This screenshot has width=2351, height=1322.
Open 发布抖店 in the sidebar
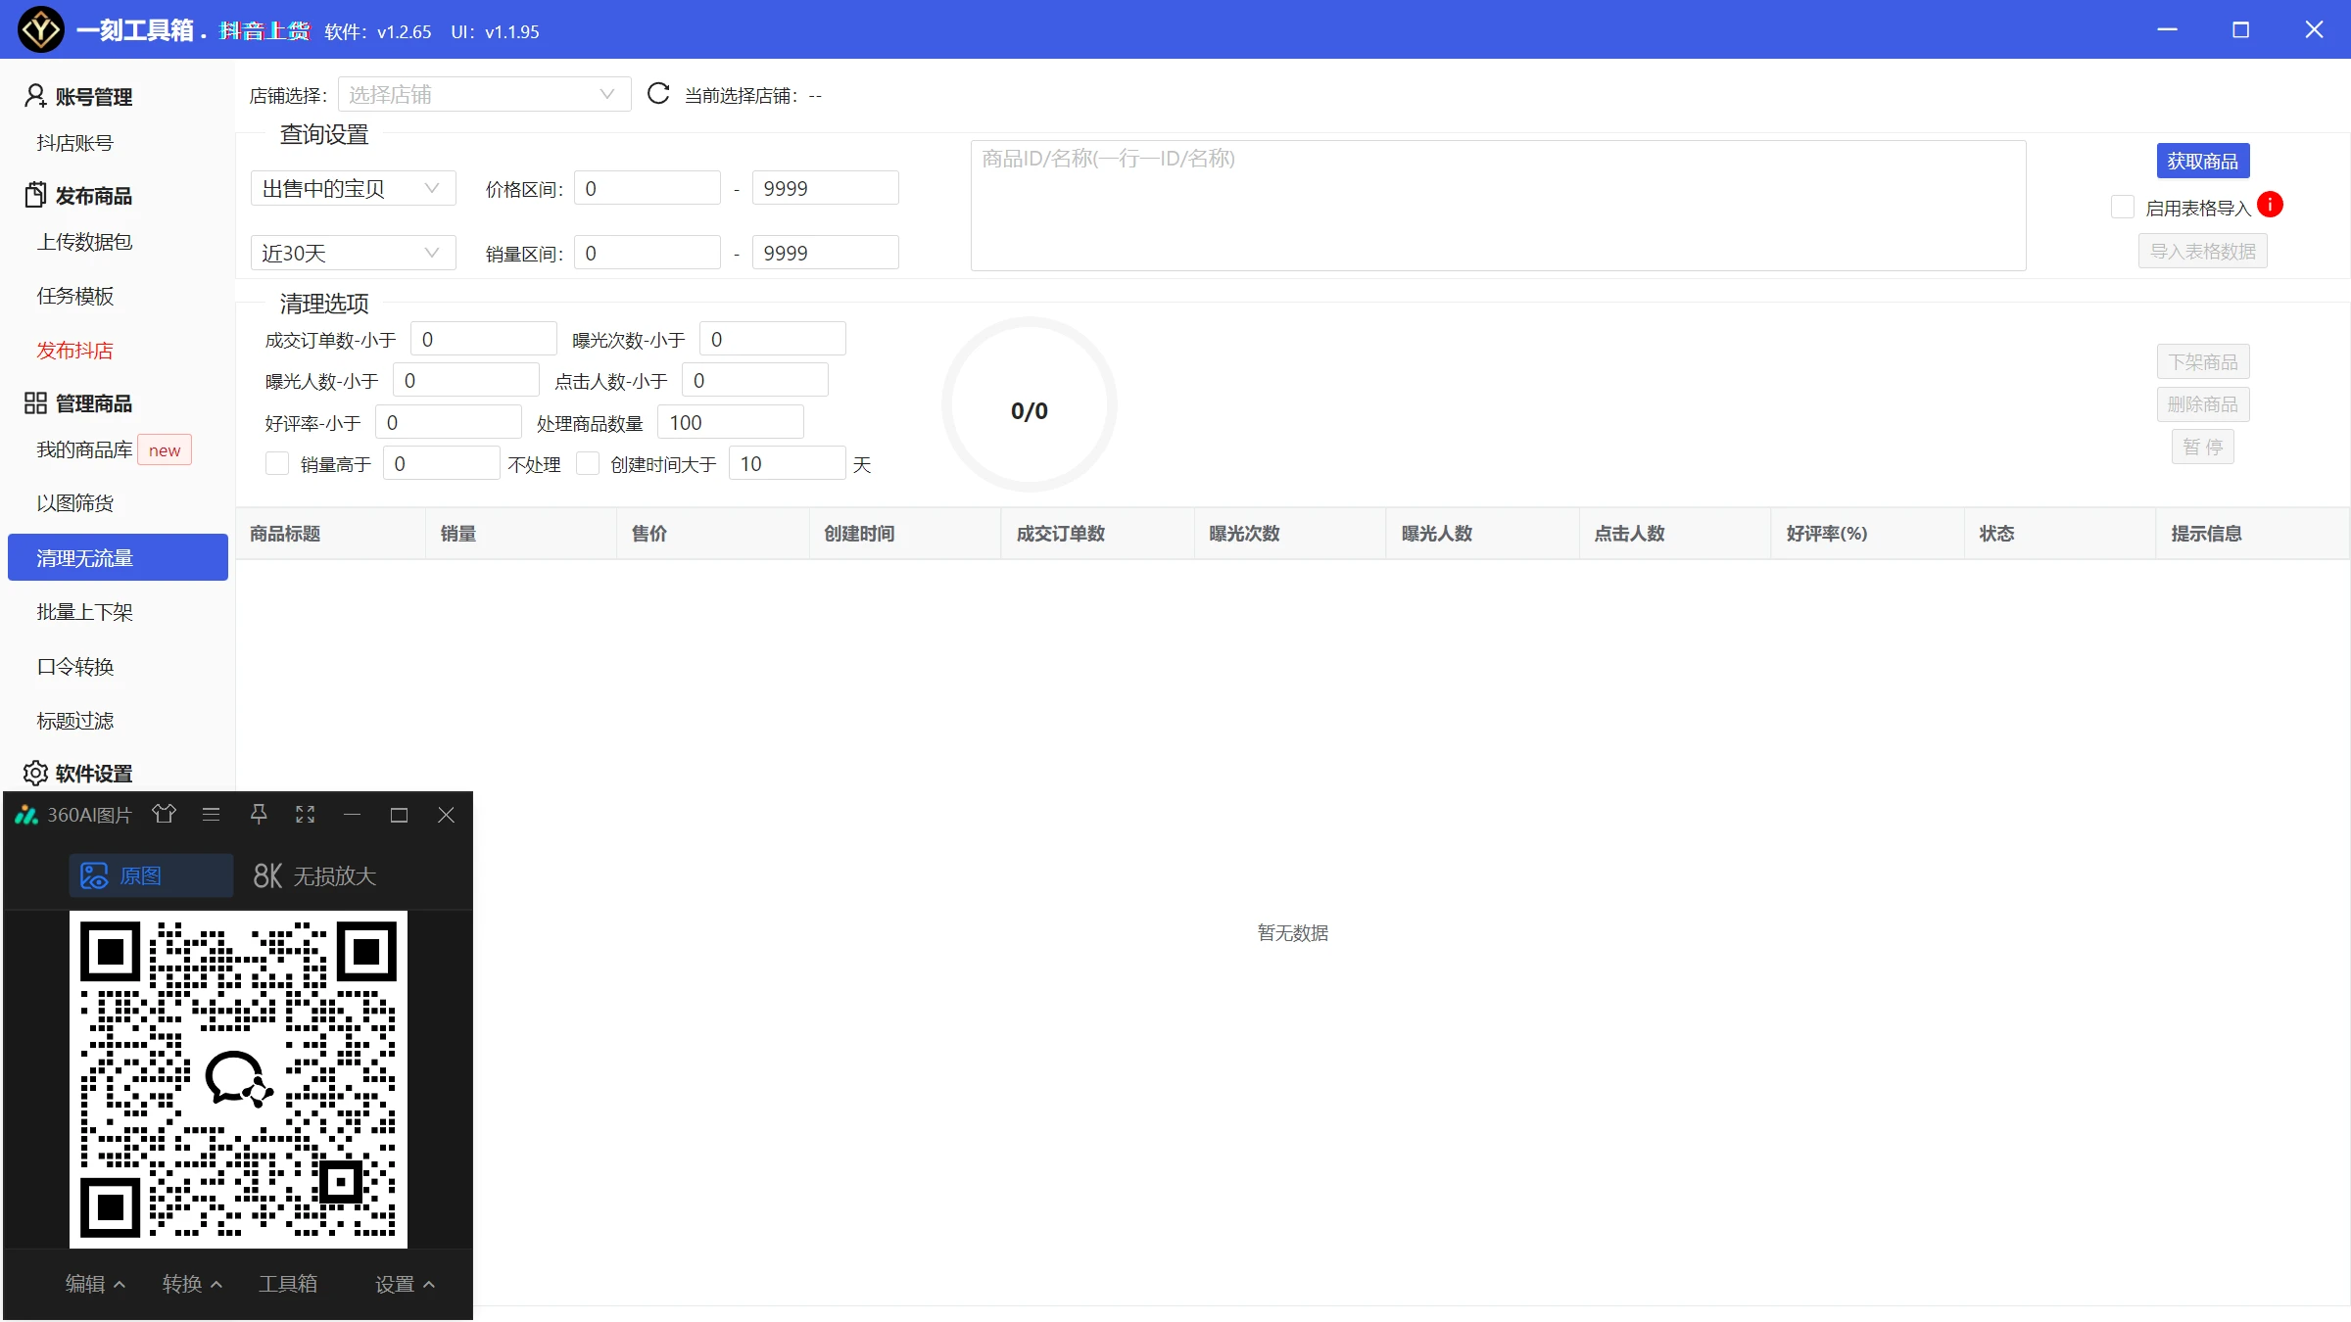[x=75, y=351]
